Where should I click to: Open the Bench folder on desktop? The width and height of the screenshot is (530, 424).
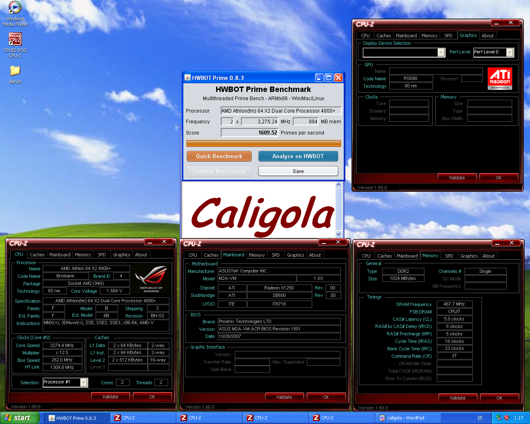point(15,75)
